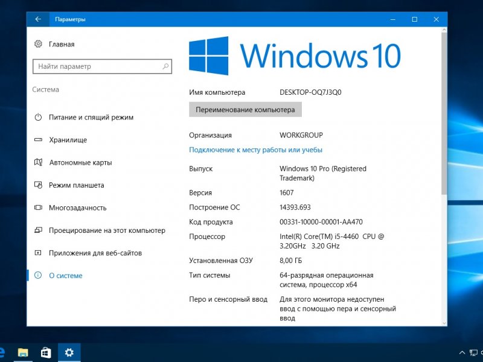
Task: Click the 64-разрядная операционная система text
Action: click(327, 280)
